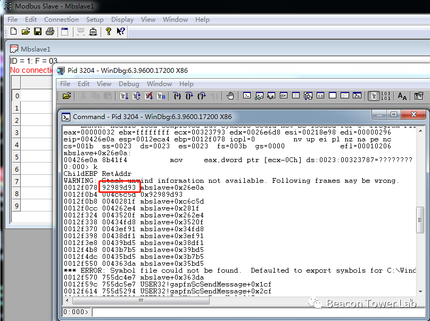Viewport: 430px width, 321px height.
Task: Click the Step Over toolbar icon
Action: pos(189,96)
